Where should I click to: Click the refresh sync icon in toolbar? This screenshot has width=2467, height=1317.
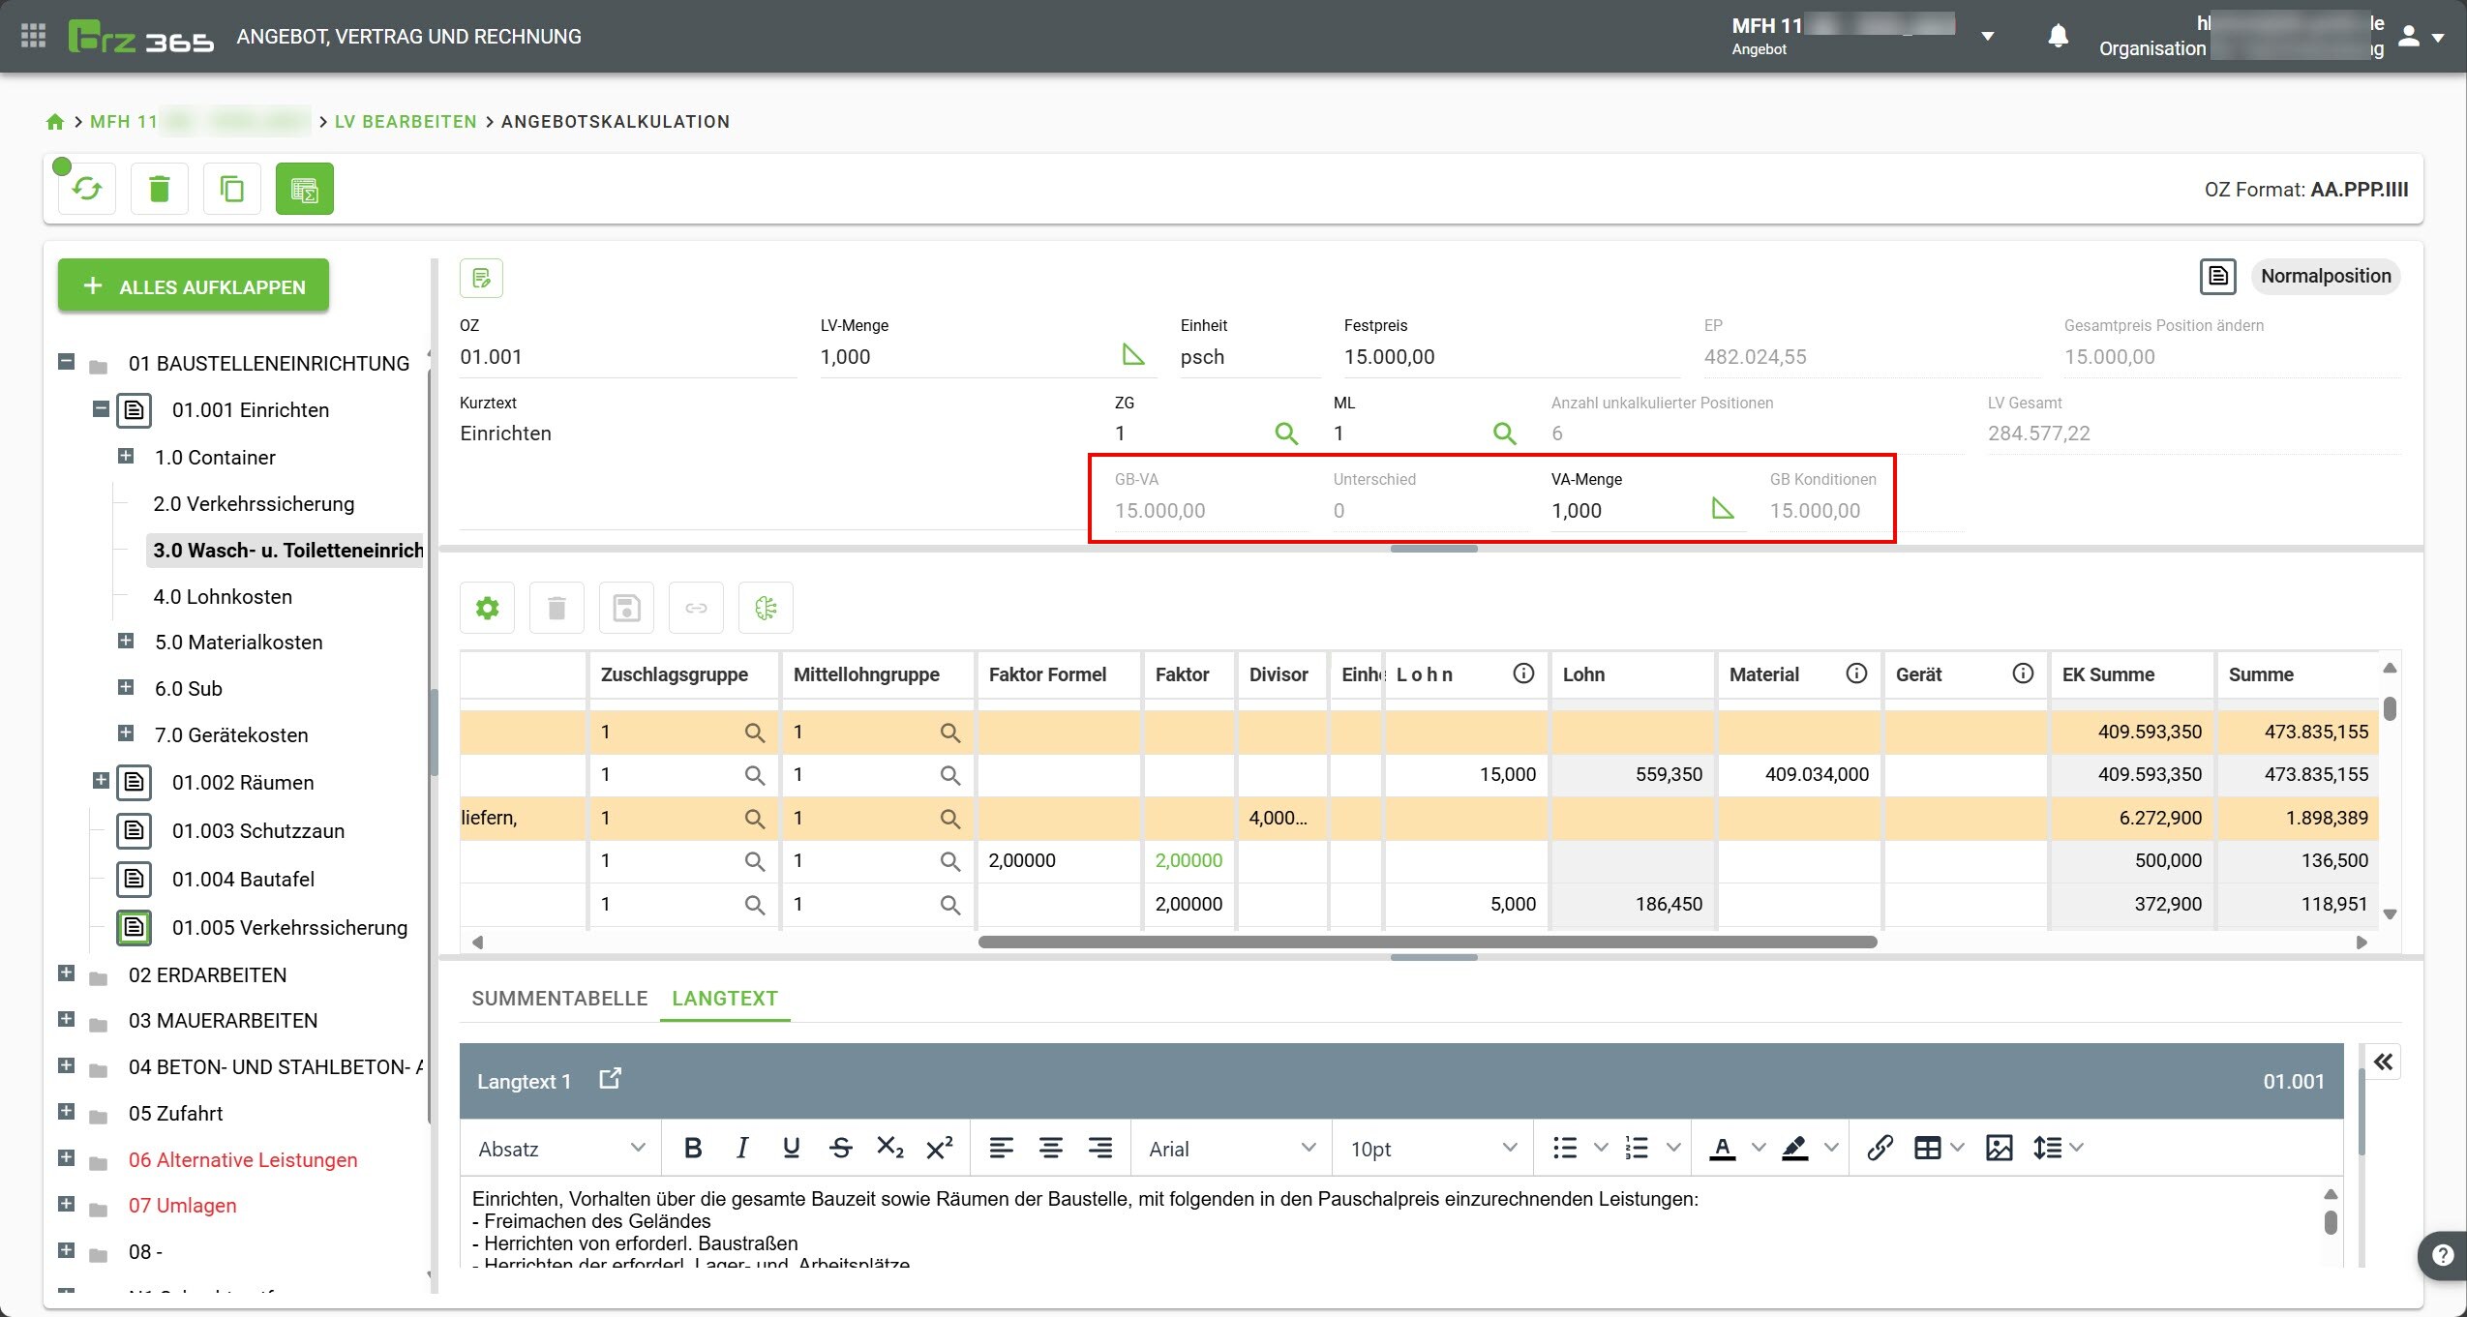pyautogui.click(x=87, y=189)
